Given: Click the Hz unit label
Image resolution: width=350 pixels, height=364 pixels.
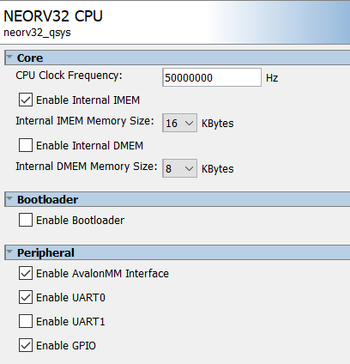Looking at the screenshot, I should click(272, 78).
